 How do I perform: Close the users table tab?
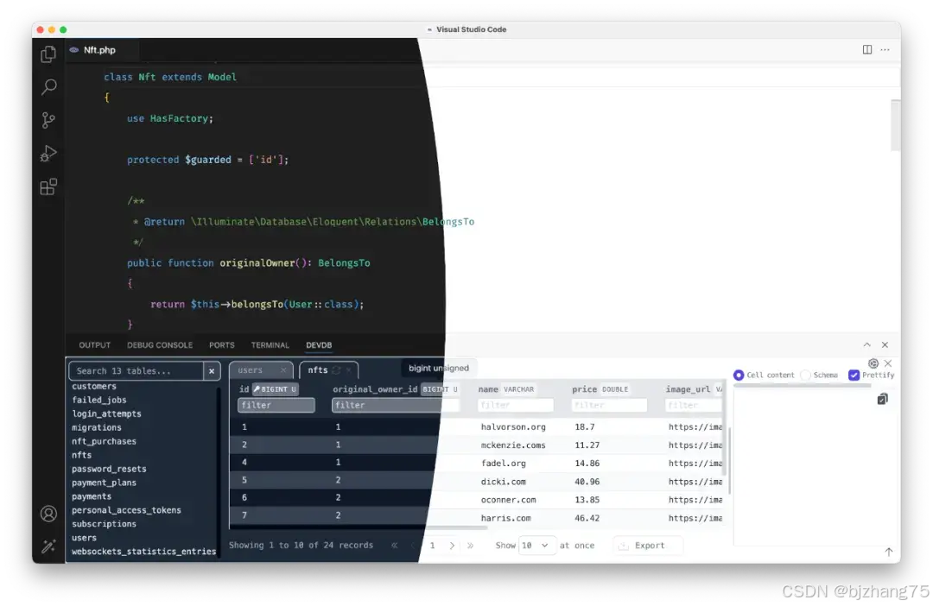(x=283, y=370)
